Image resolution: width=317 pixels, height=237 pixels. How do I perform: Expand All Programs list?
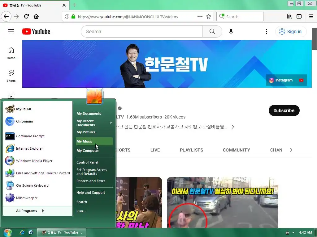point(37,211)
